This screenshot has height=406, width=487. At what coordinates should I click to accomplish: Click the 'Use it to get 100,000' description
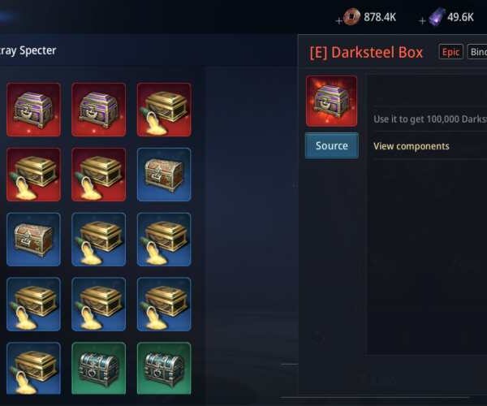pos(430,119)
